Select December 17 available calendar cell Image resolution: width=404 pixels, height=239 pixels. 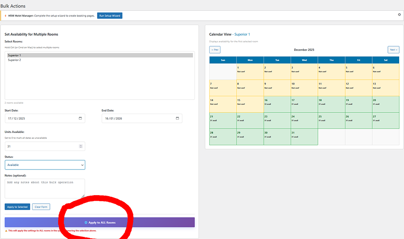(x=304, y=104)
